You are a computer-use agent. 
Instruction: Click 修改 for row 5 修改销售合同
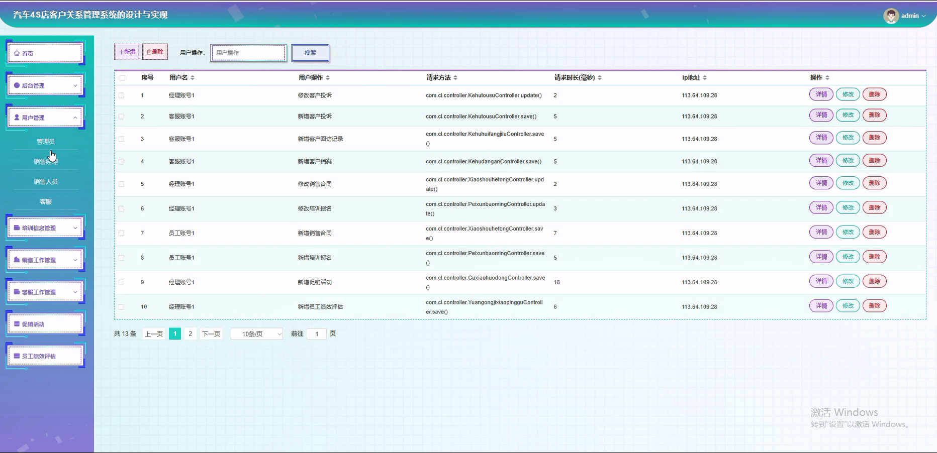tap(848, 183)
